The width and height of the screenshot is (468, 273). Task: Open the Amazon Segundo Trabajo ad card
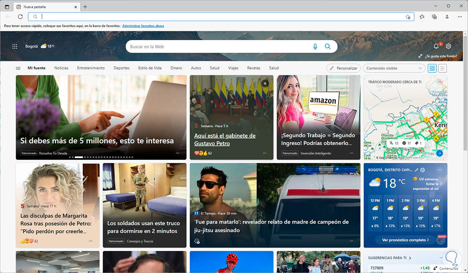319,117
